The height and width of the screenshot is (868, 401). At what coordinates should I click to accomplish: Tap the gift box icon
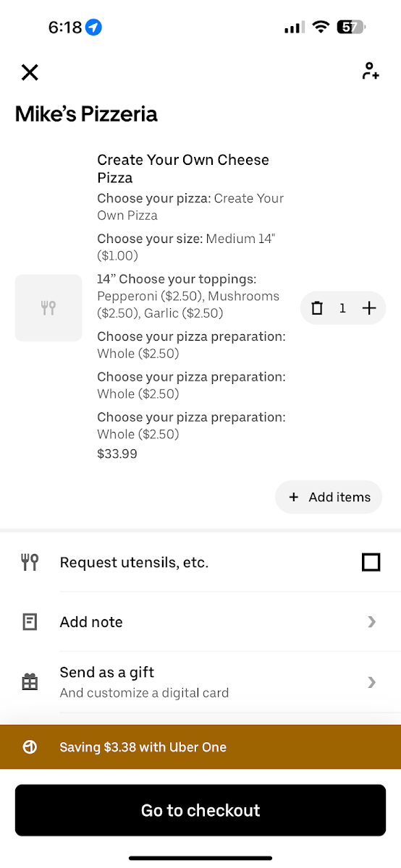tap(30, 681)
